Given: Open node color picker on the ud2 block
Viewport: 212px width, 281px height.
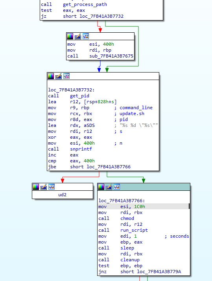Looking at the screenshot, I should pos(36,187).
